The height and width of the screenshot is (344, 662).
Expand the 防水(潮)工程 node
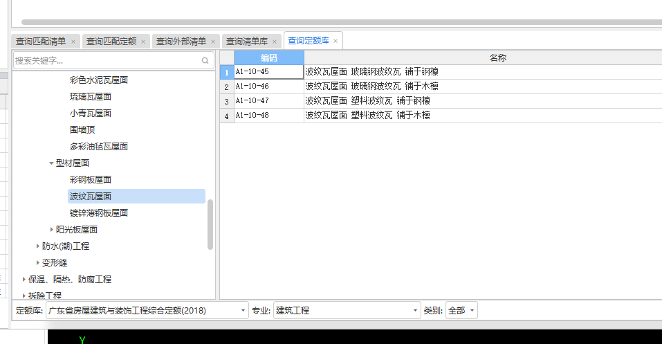pyautogui.click(x=37, y=246)
